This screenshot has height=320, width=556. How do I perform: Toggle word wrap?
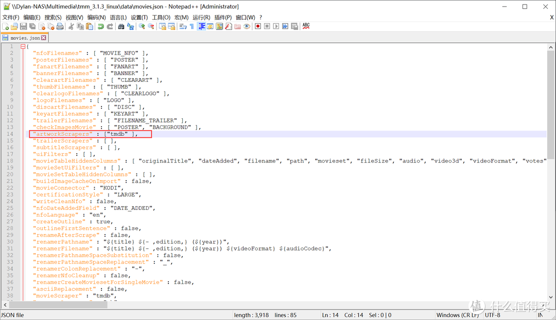pyautogui.click(x=183, y=26)
